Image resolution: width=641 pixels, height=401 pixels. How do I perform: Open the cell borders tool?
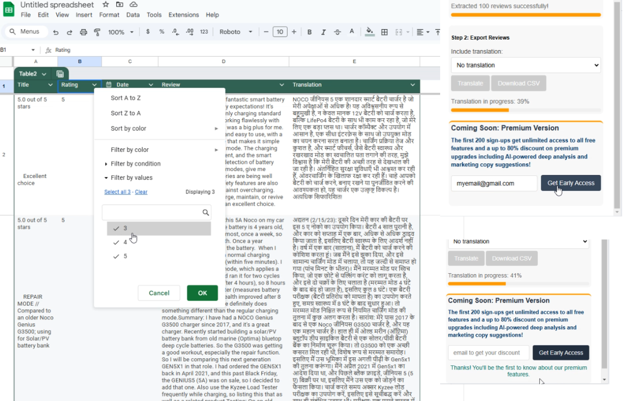point(385,32)
